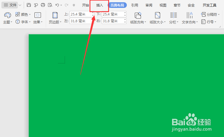Click the 文字方向 text direction icon

click(190, 15)
